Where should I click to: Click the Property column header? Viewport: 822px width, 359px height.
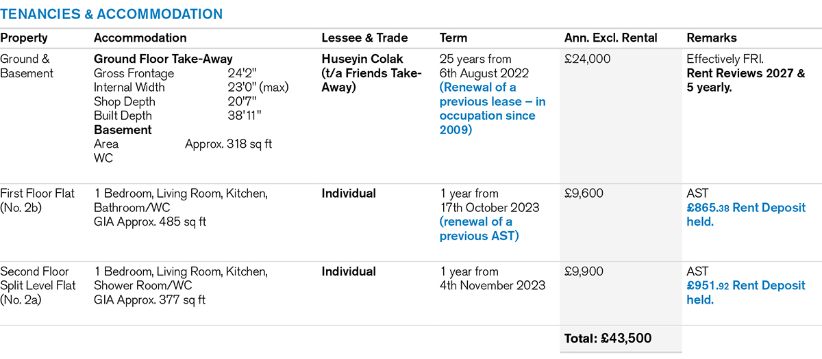coord(24,38)
